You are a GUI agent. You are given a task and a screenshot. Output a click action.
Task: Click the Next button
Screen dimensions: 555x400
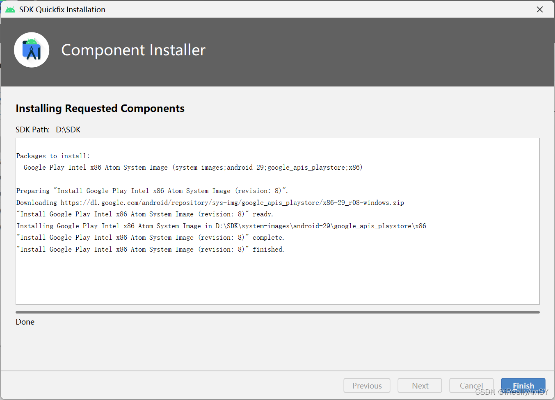(x=420, y=386)
